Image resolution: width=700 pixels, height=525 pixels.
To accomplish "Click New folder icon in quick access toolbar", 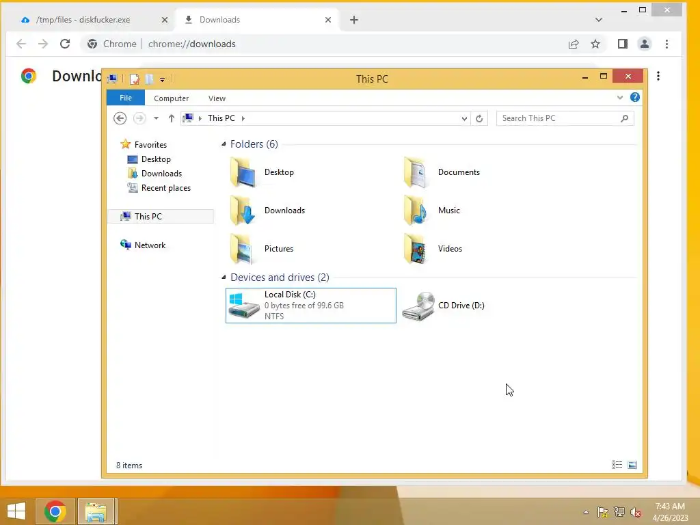I will 149,79.
